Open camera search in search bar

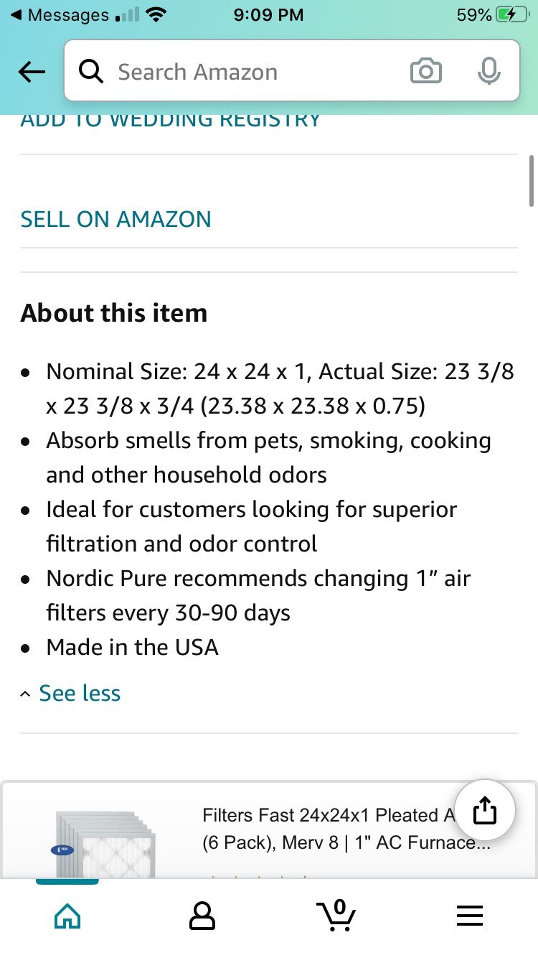pyautogui.click(x=425, y=72)
